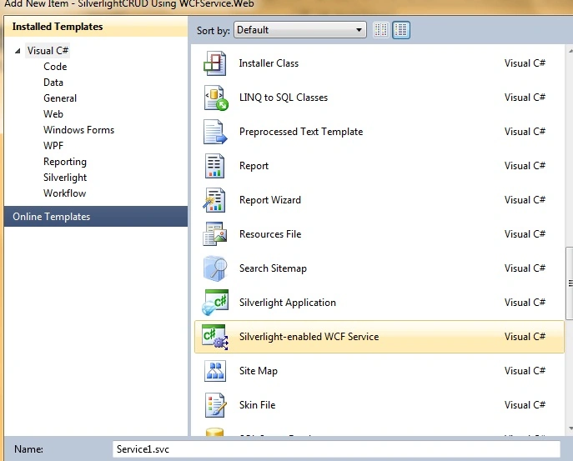Switch to Online Templates section
The height and width of the screenshot is (461, 573).
tap(96, 216)
